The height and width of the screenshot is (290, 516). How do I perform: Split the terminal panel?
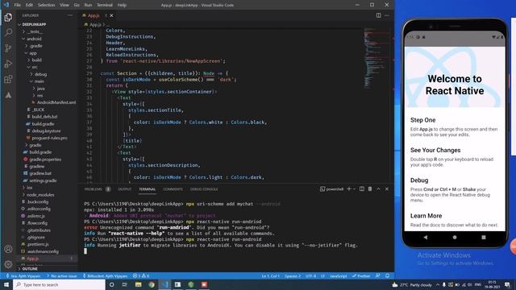pyautogui.click(x=362, y=189)
